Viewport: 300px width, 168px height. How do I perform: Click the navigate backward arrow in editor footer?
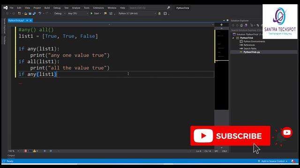pyautogui.click(x=45, y=151)
